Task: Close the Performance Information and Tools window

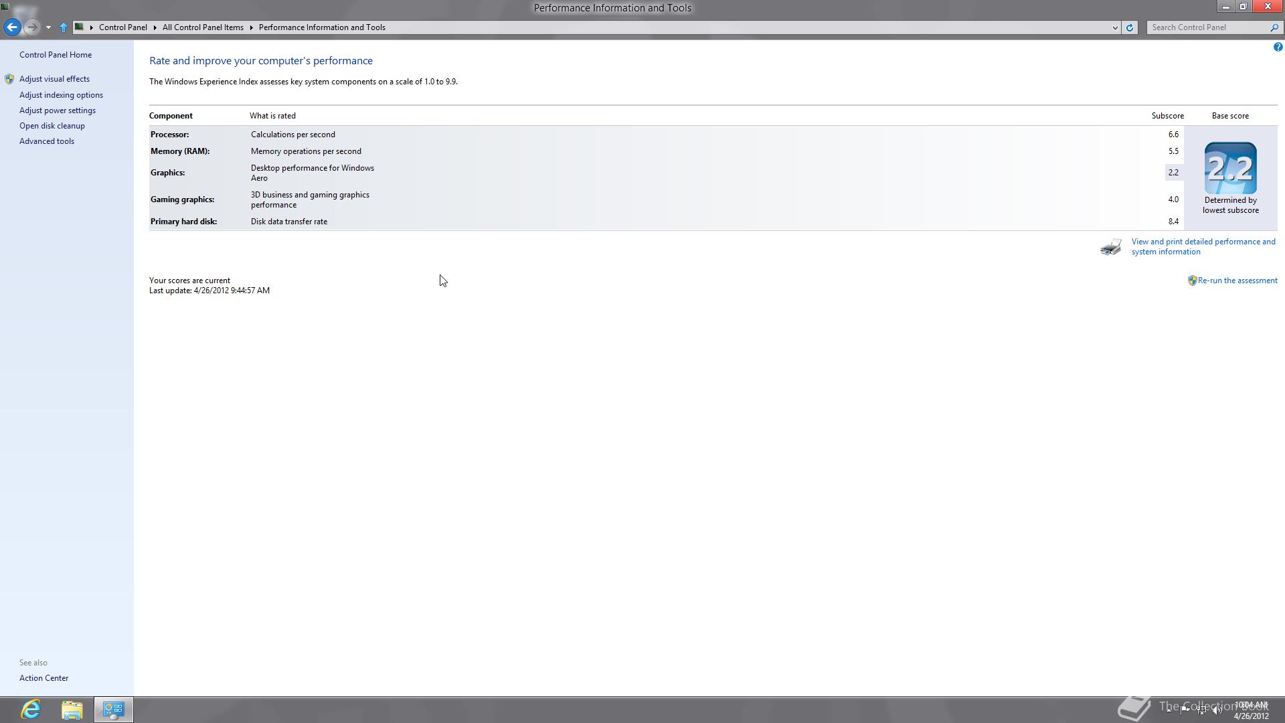Action: (x=1267, y=7)
